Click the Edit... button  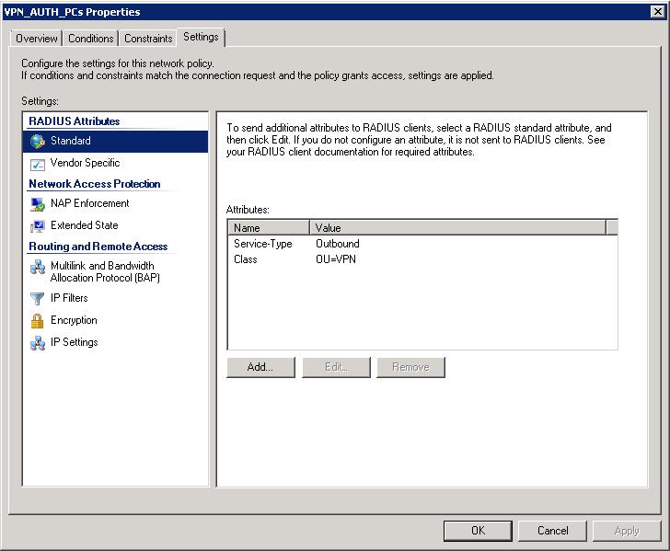pyautogui.click(x=336, y=367)
